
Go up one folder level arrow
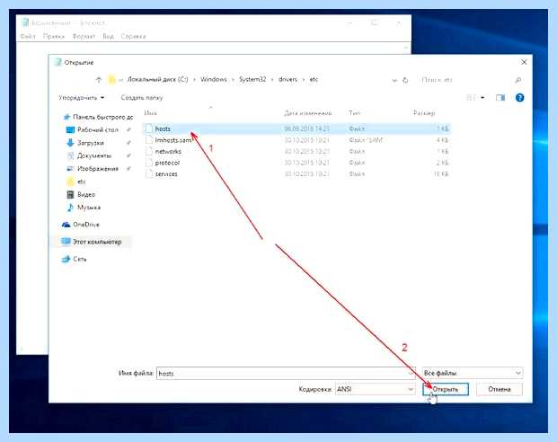tap(99, 80)
